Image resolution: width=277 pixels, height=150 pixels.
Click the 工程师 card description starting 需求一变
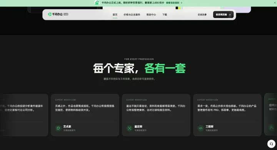[x=227, y=108]
